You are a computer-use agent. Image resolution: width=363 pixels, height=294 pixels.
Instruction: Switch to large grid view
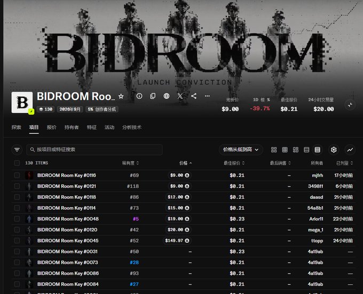(x=274, y=150)
